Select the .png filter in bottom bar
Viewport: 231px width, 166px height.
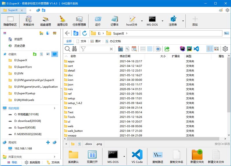click(99, 144)
